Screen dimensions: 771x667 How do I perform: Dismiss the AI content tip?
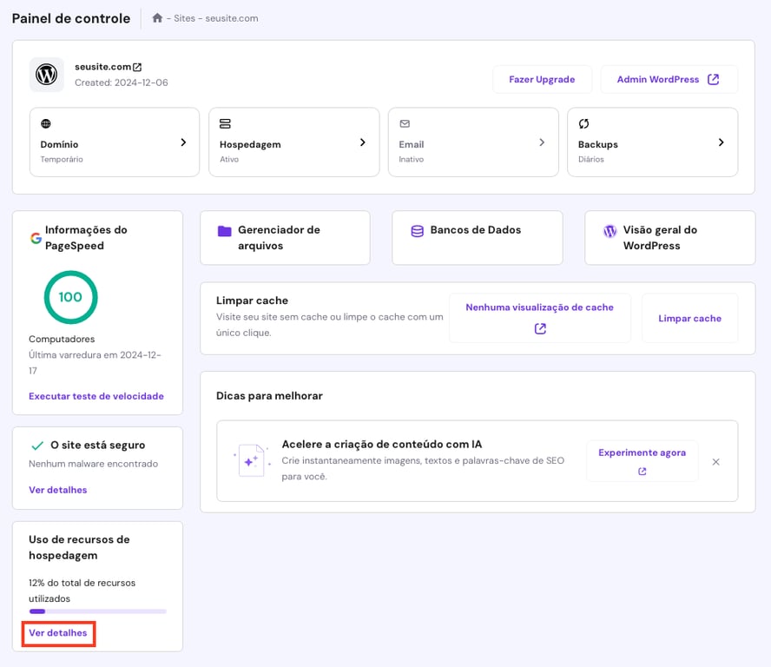point(716,461)
